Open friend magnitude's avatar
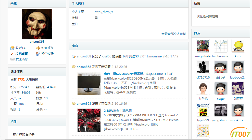This screenshot has width=252, height=140. click(203, 46)
